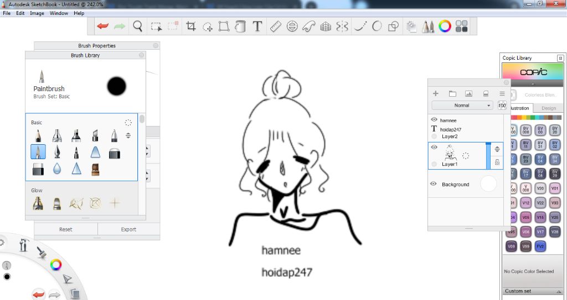Open the Basic brush set marking menu

(128, 123)
